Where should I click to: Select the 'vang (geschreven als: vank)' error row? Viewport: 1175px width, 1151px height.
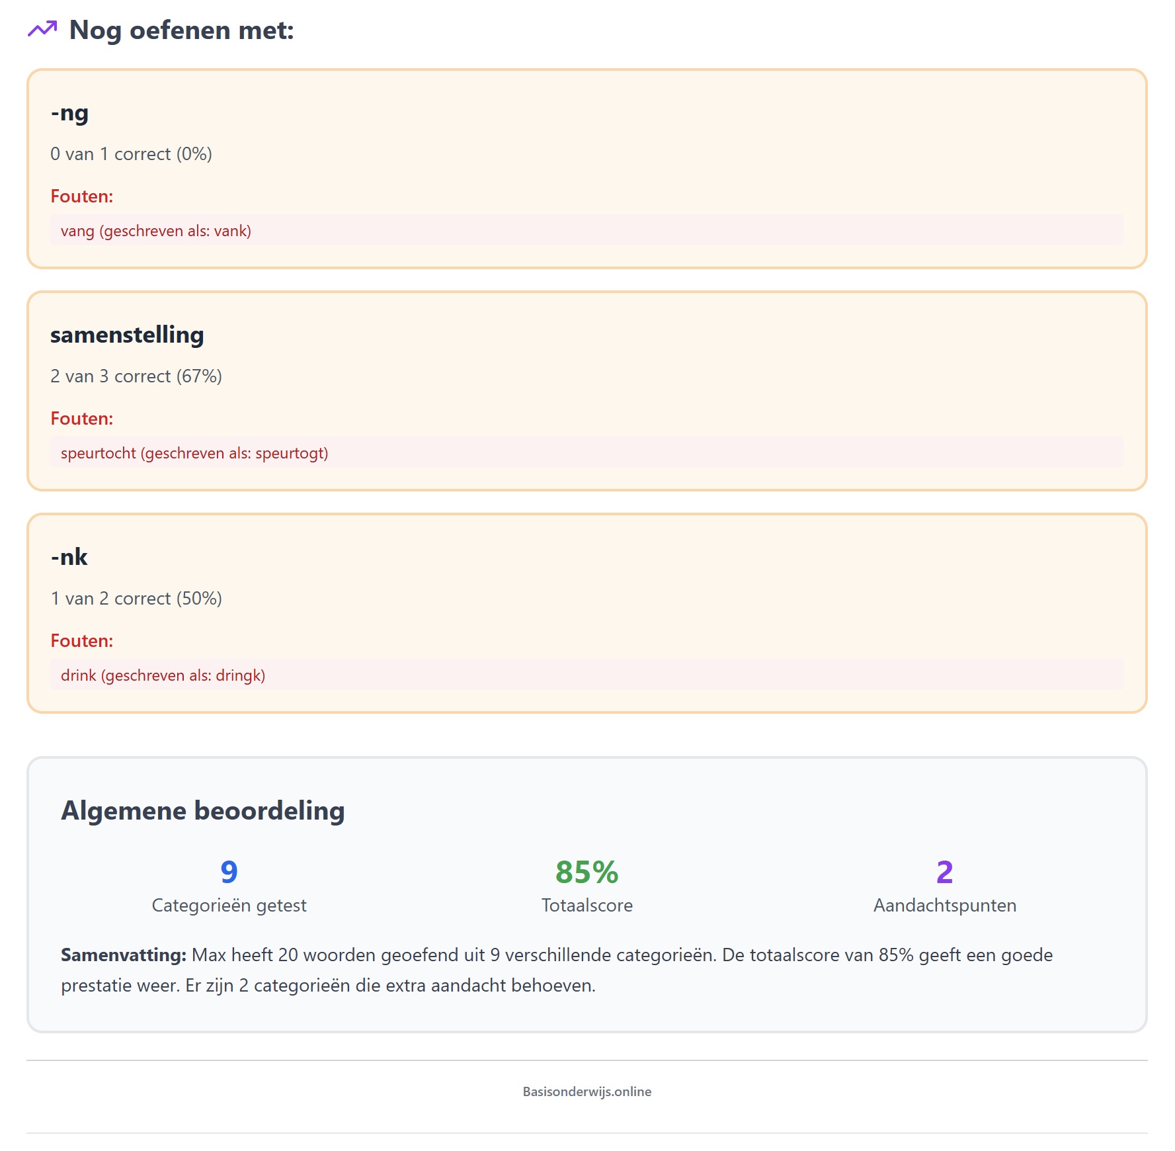pos(587,231)
